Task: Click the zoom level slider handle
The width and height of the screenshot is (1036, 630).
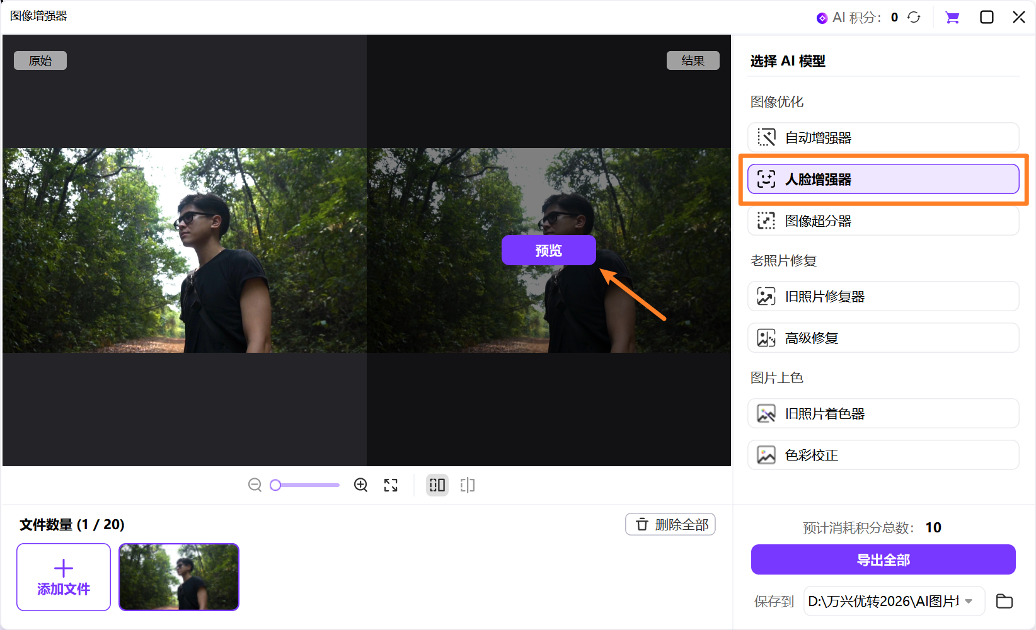Action: (x=275, y=485)
